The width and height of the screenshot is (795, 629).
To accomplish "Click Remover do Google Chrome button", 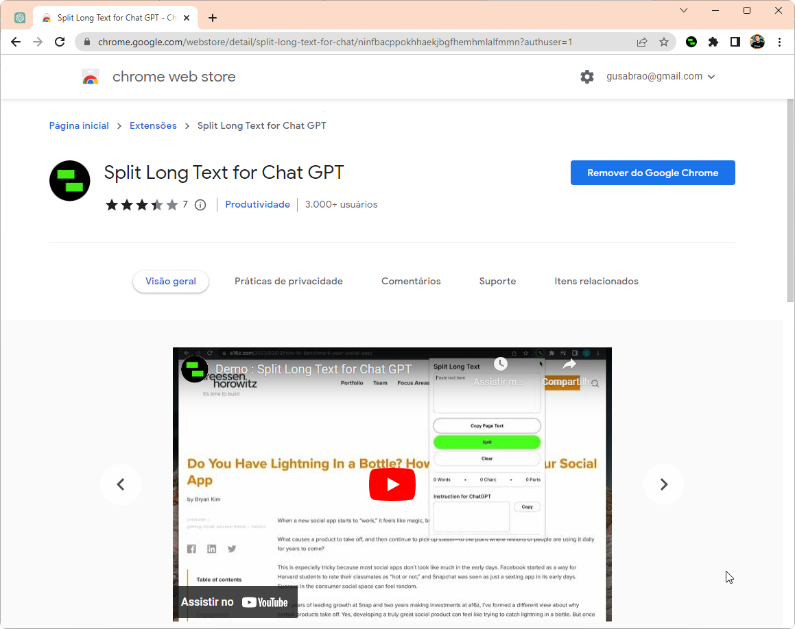I will (652, 173).
